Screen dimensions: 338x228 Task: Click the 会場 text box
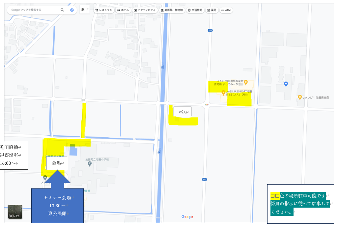(x=56, y=163)
